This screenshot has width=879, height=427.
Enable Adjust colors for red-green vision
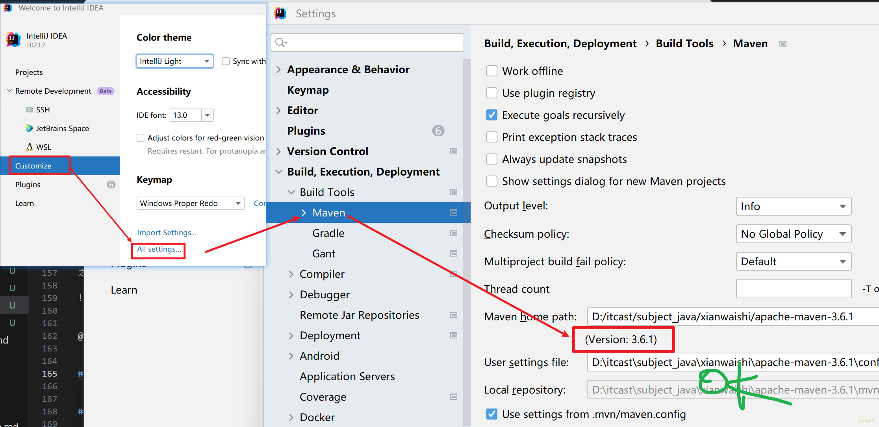(x=140, y=138)
